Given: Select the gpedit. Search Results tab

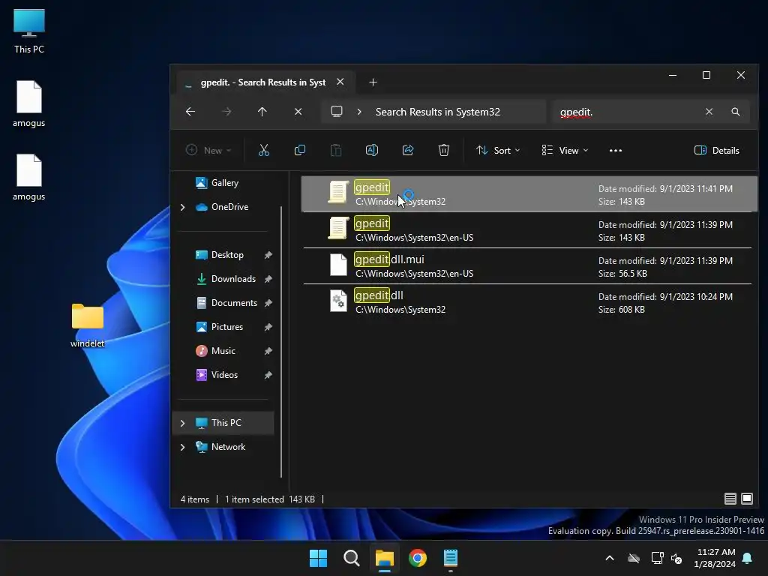Looking at the screenshot, I should pyautogui.click(x=263, y=82).
